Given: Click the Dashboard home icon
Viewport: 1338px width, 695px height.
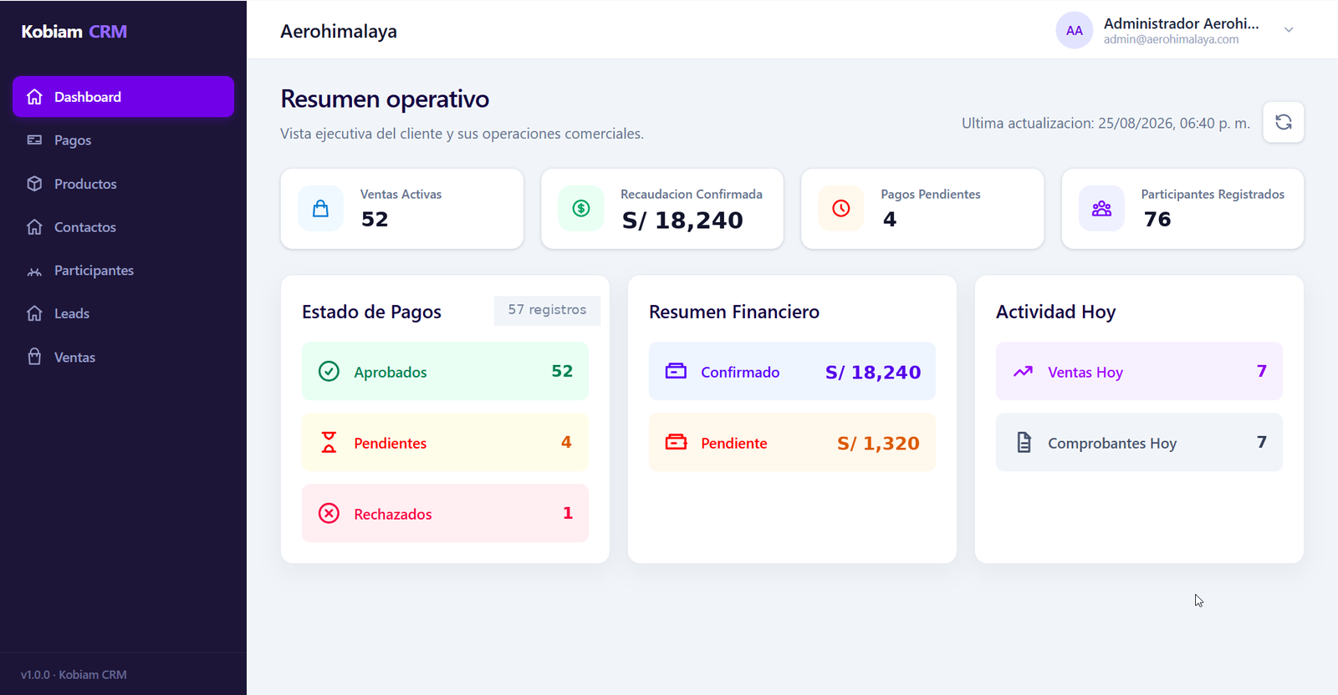Looking at the screenshot, I should [x=34, y=97].
